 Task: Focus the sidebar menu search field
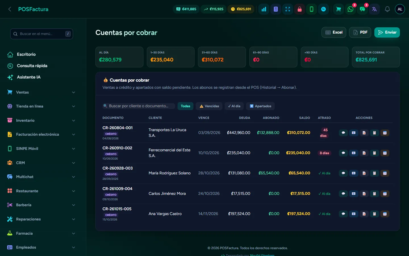tap(41, 34)
